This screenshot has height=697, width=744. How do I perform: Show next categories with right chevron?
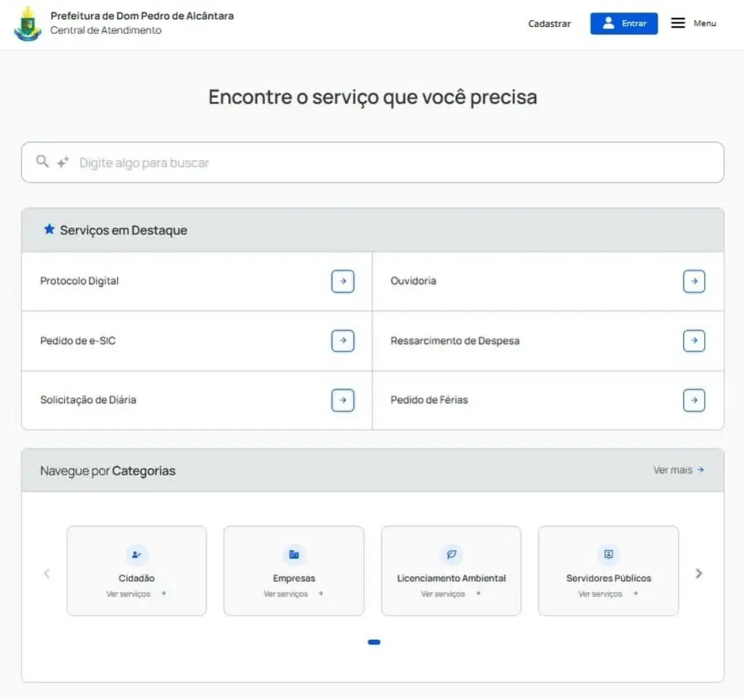698,574
